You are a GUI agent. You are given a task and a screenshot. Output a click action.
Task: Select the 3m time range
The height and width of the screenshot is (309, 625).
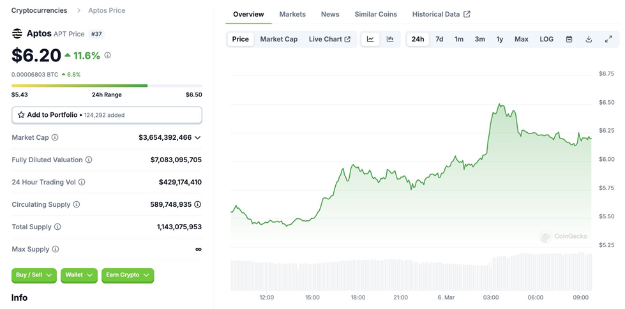click(x=480, y=39)
